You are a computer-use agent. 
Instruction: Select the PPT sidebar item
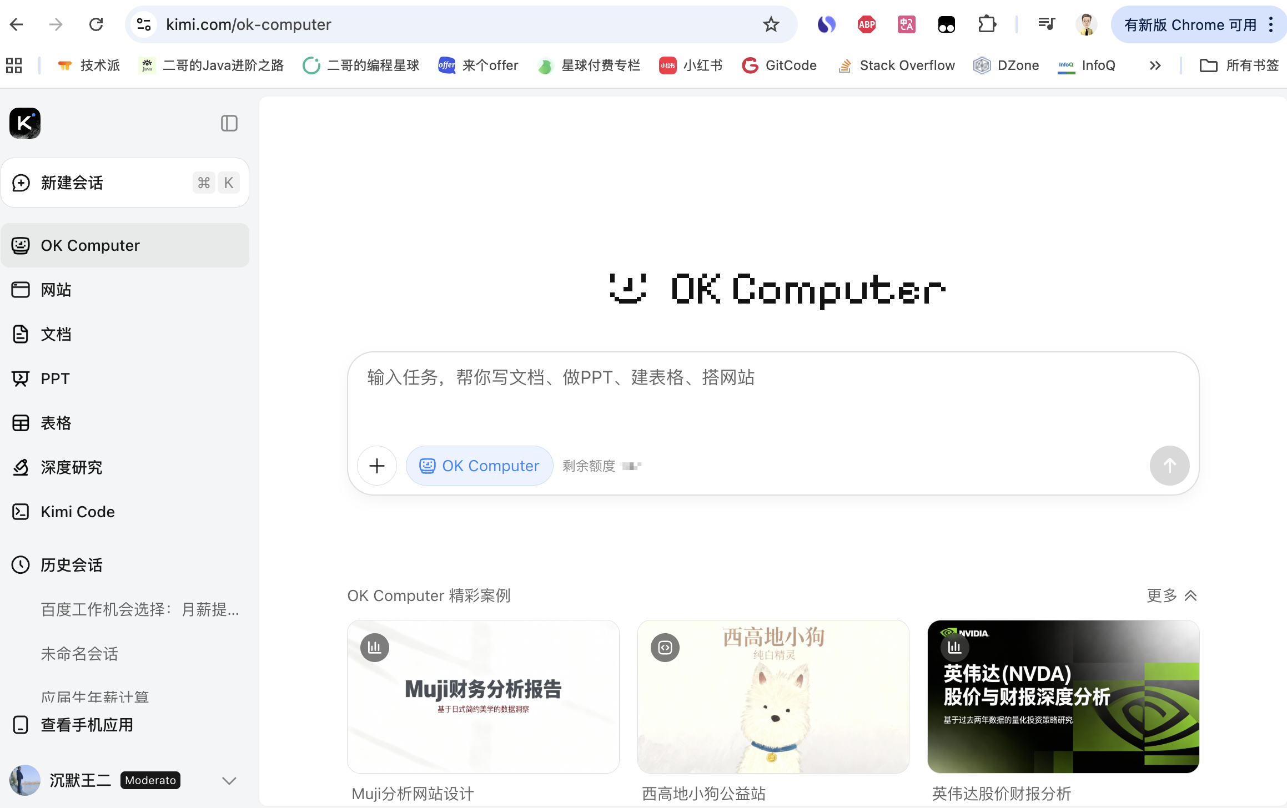55,378
